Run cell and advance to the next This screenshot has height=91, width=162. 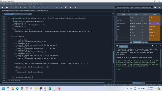tap(30, 7)
